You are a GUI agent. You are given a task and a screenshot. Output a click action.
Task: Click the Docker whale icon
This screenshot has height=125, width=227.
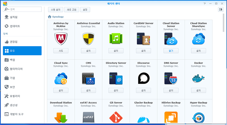point(198,78)
